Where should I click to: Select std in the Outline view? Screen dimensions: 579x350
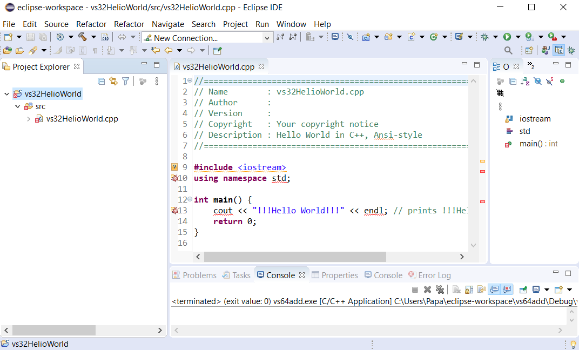pyautogui.click(x=518, y=131)
